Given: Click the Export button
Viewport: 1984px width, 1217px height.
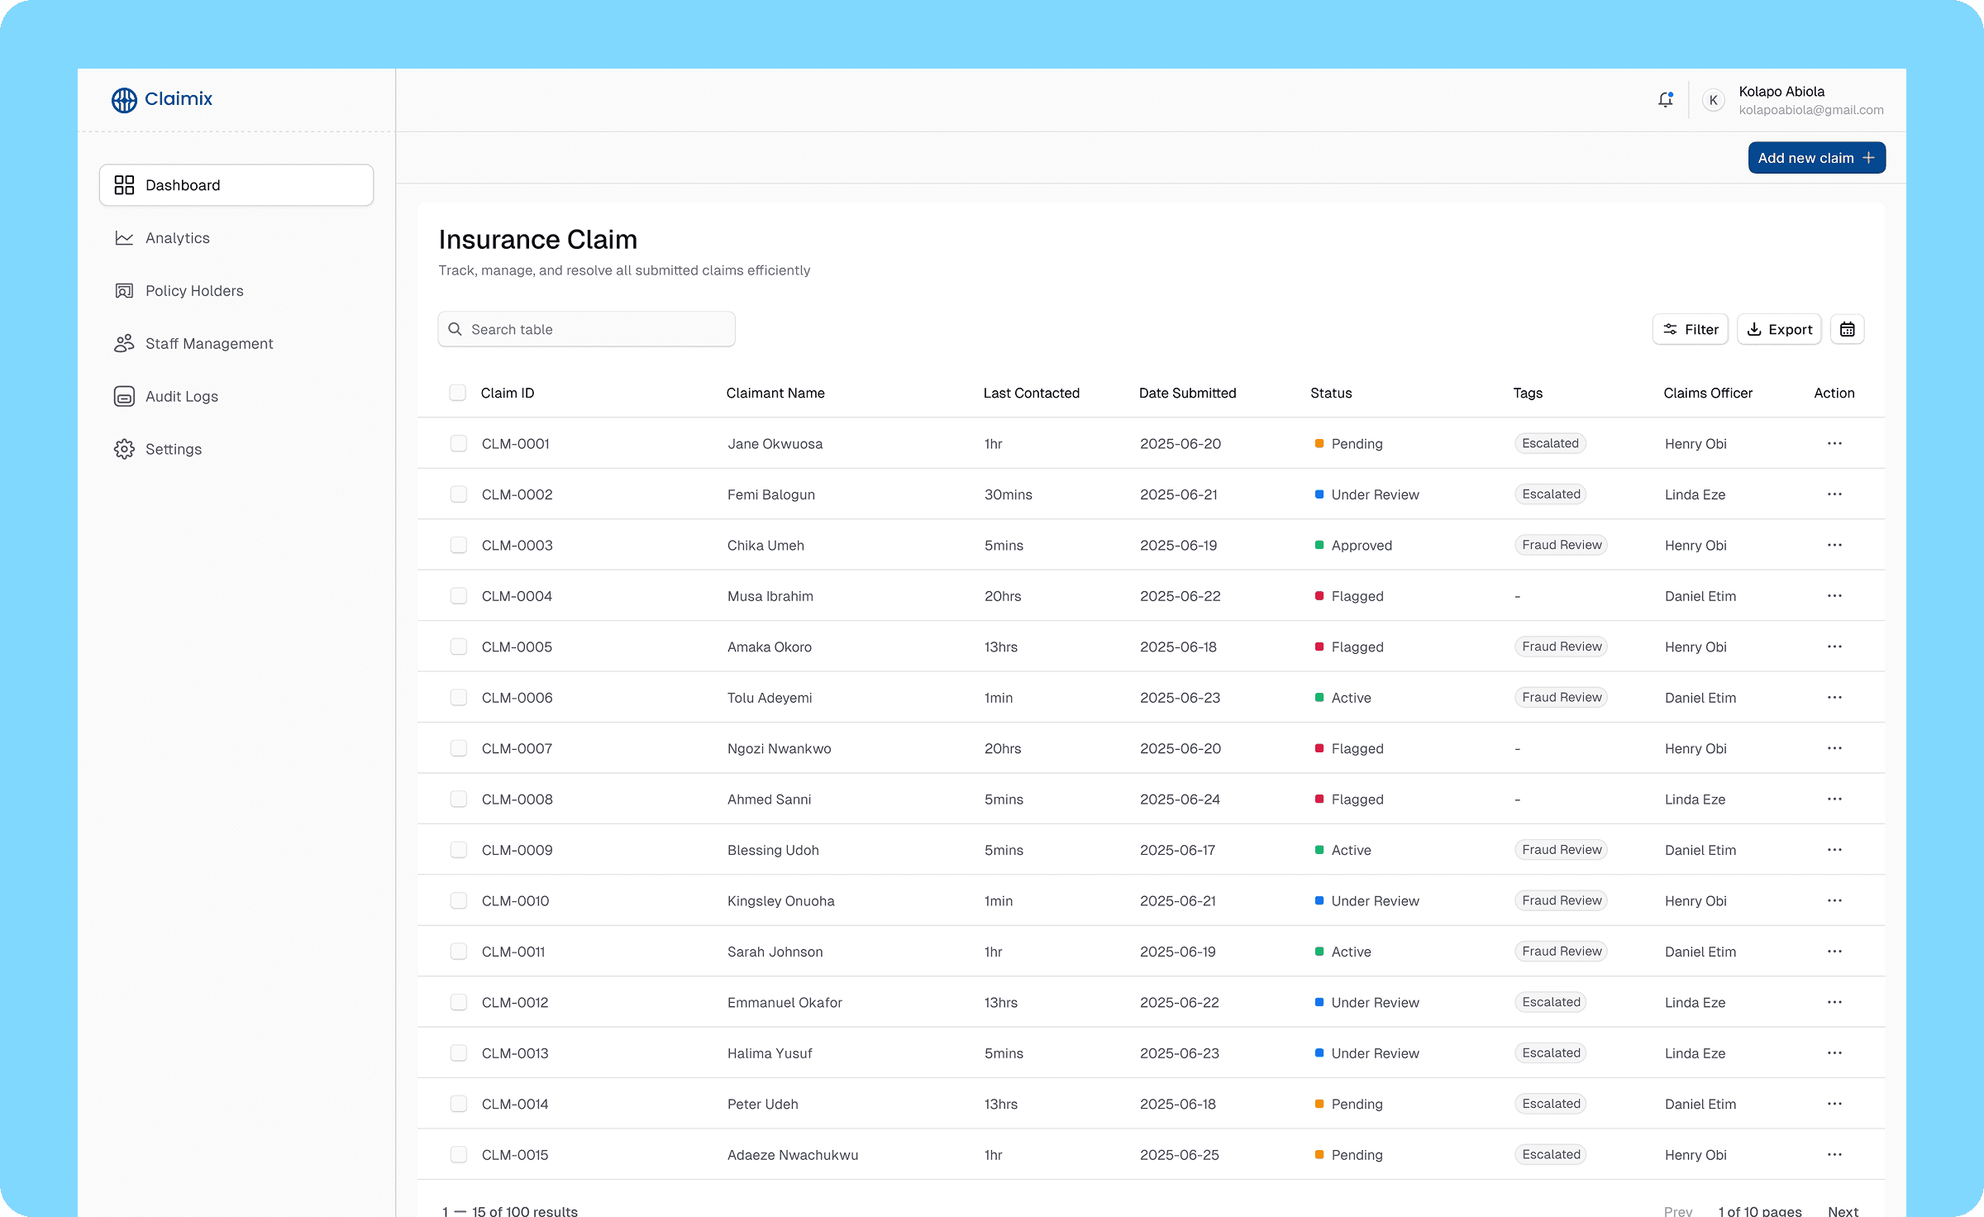Looking at the screenshot, I should click(x=1779, y=329).
